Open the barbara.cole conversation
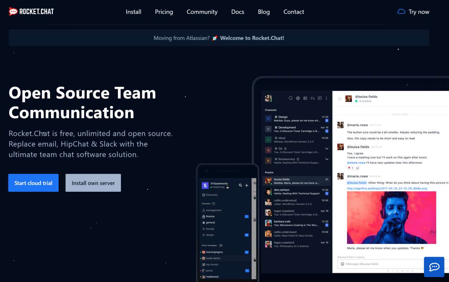This screenshot has height=282, width=449. pos(297,223)
